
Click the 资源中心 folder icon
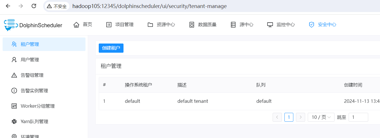(x=150, y=25)
